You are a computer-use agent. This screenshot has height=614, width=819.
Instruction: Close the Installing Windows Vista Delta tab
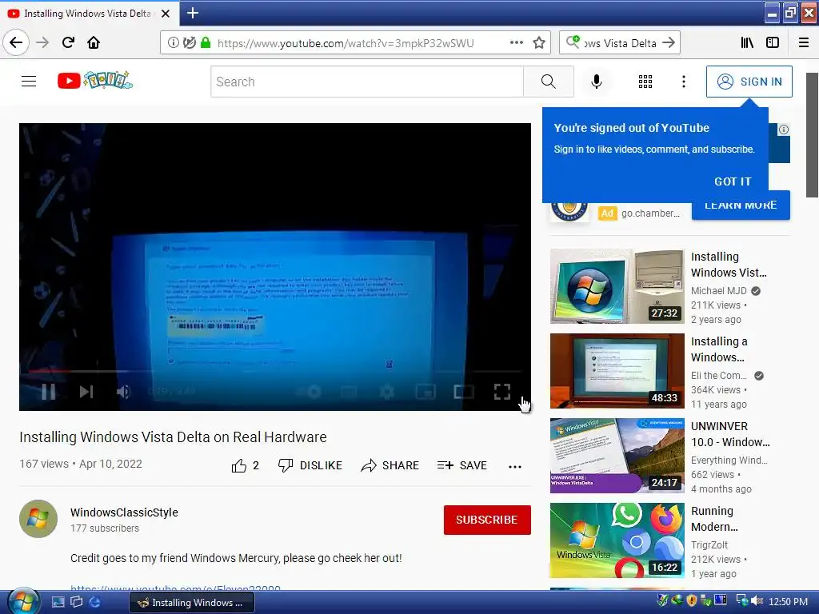pos(166,14)
